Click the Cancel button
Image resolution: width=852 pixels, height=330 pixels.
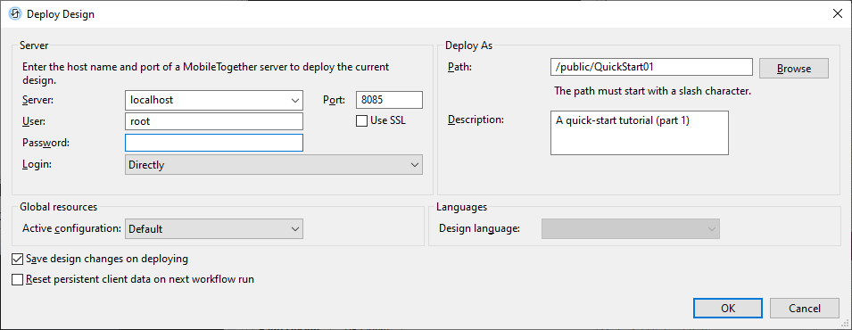point(805,309)
